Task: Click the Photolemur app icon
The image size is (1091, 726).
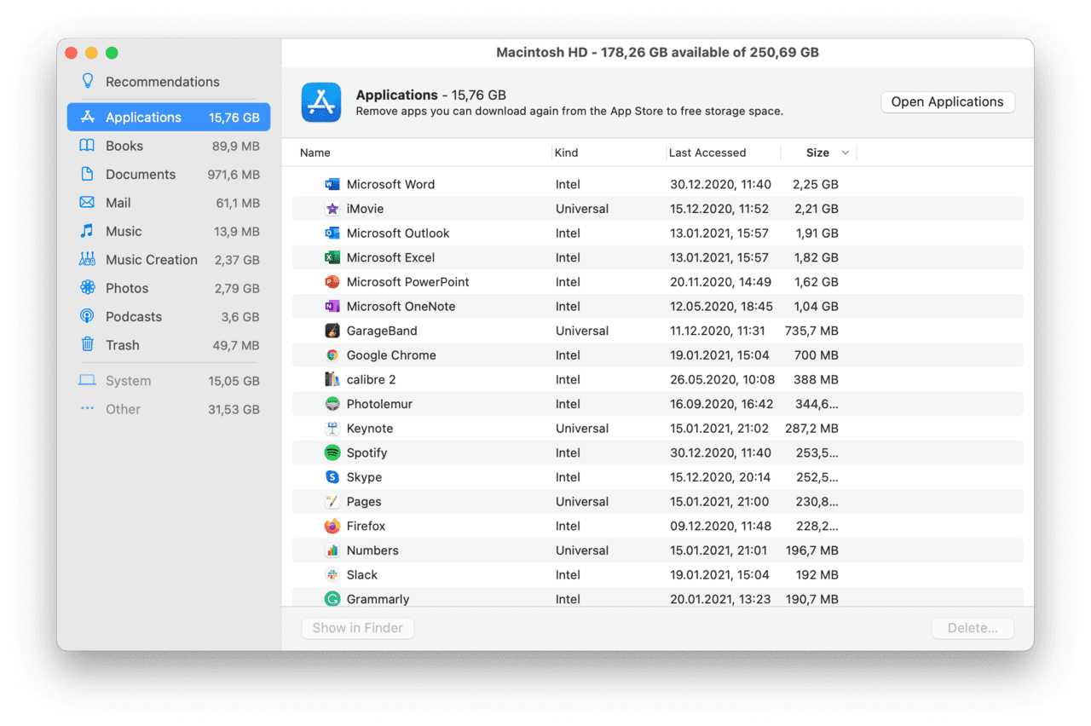Action: [332, 404]
